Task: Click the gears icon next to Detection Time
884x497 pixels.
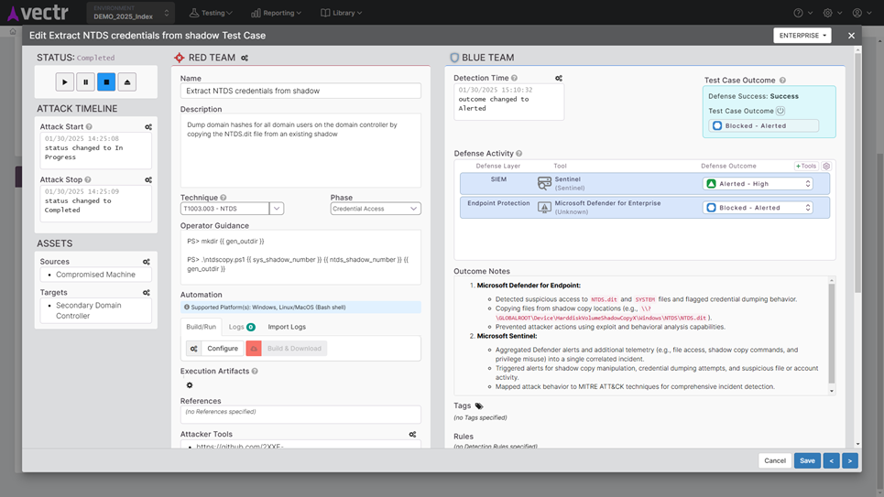Action: pyautogui.click(x=559, y=79)
